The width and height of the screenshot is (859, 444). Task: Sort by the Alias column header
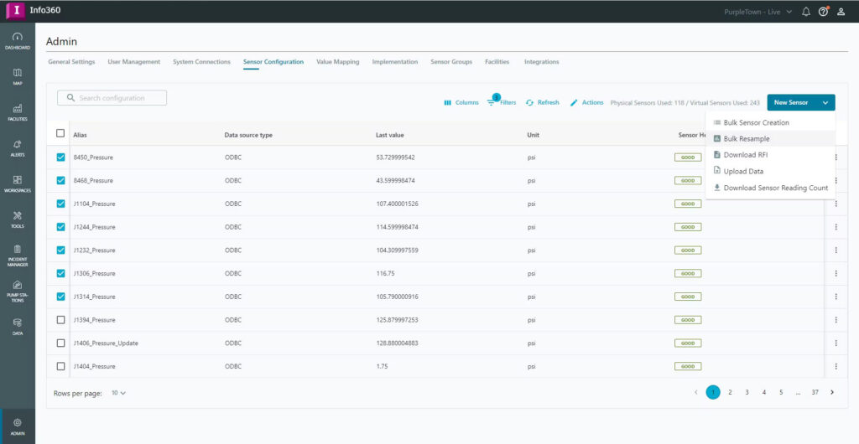[x=80, y=135]
